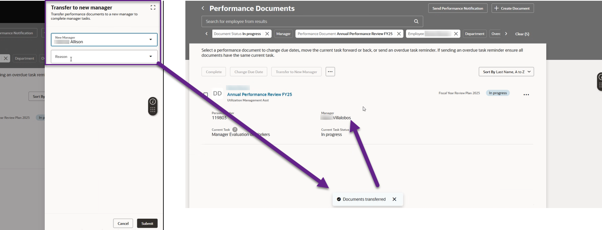Click Fiscal Year Review Plan 2025 text
Viewport: 602px width, 230px height.
pyautogui.click(x=459, y=93)
